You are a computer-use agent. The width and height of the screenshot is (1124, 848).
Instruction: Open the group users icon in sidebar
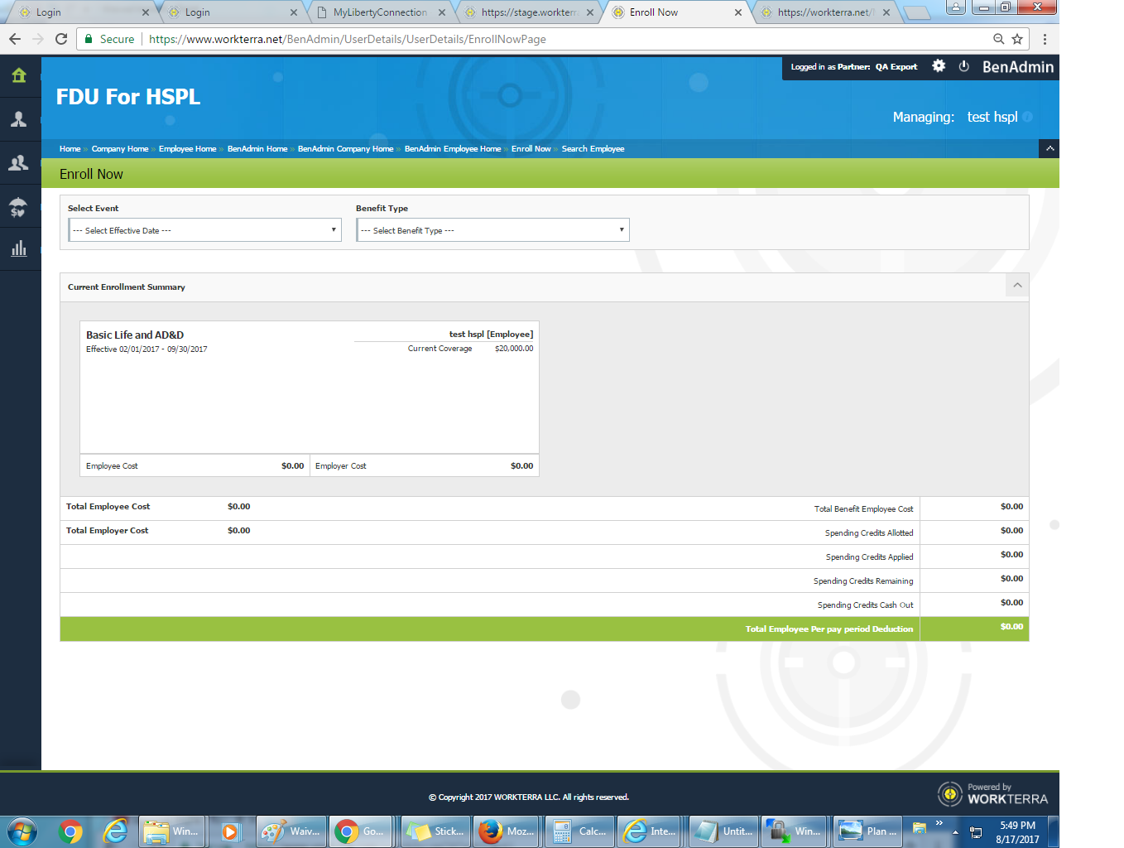[x=19, y=163]
